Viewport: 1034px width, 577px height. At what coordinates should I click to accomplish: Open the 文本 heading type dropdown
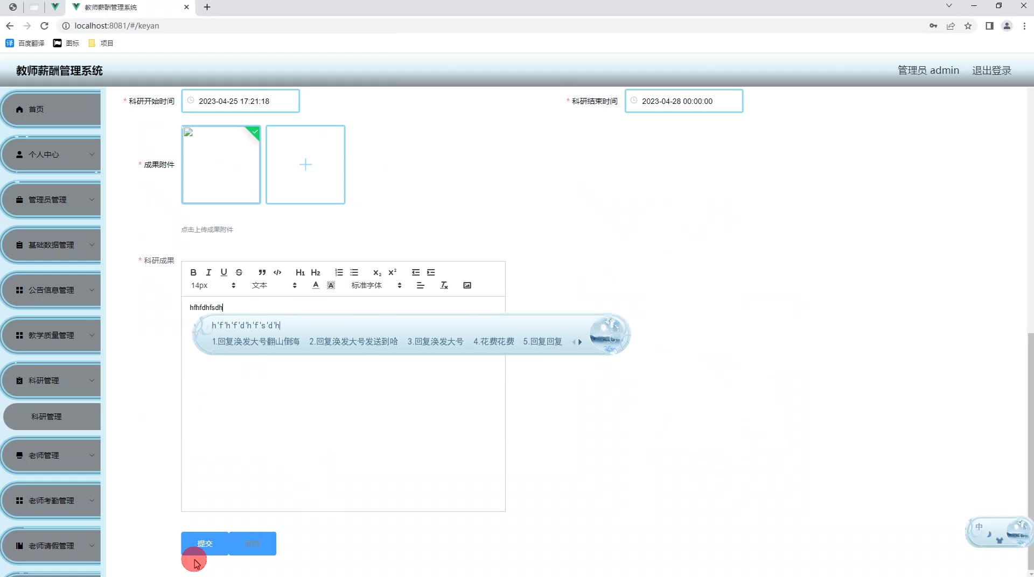pos(274,285)
